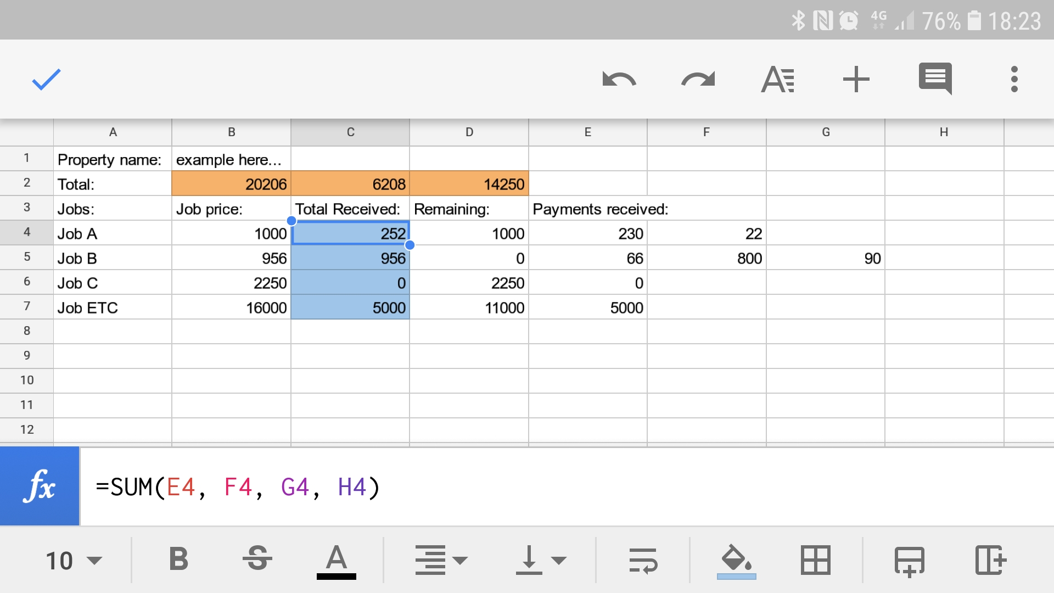Insert a column with the toolbar icon
Screen dimensions: 1054x593
coord(990,560)
